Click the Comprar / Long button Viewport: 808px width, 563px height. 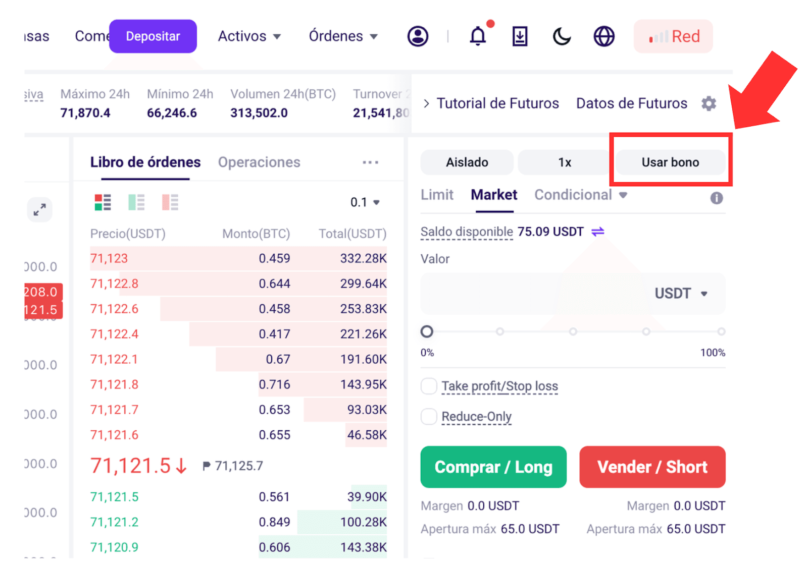[493, 467]
